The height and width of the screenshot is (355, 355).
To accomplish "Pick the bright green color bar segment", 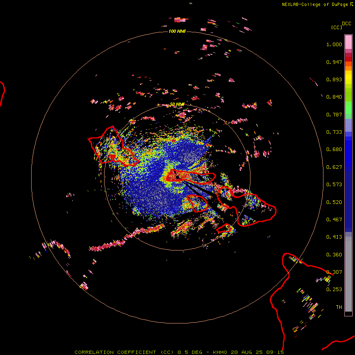I will 348,108.
